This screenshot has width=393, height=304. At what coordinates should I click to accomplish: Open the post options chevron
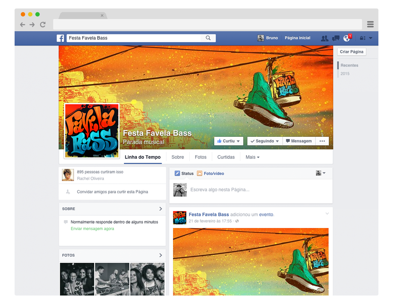coord(327,214)
